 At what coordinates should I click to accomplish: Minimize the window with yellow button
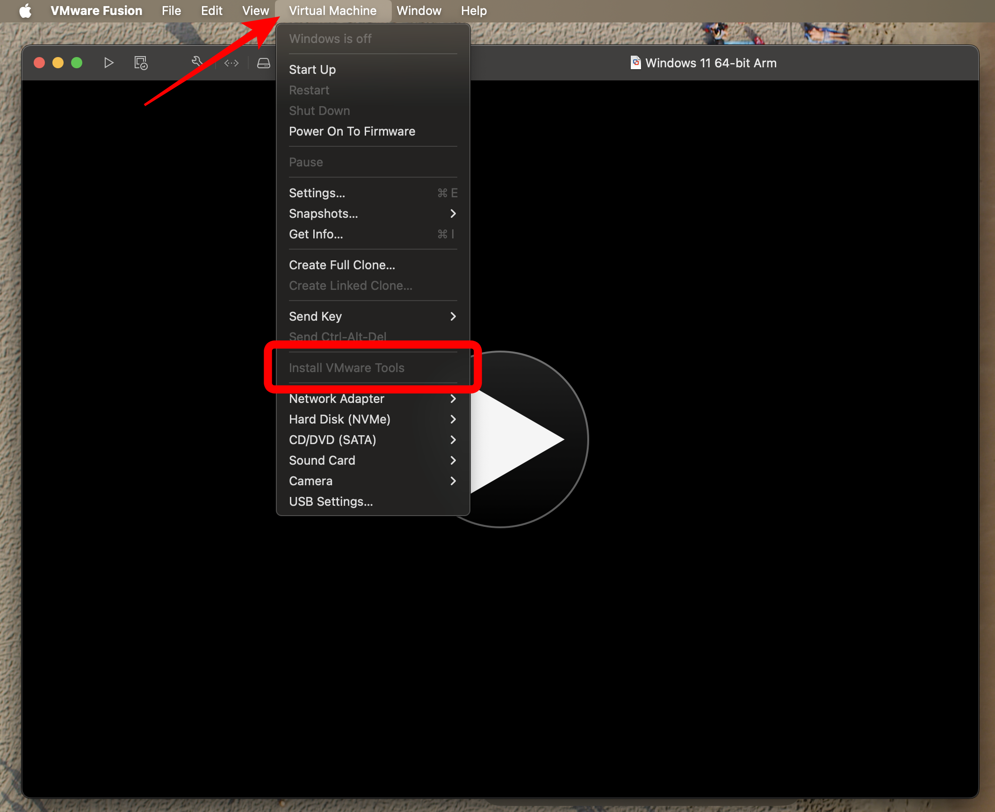coord(58,63)
